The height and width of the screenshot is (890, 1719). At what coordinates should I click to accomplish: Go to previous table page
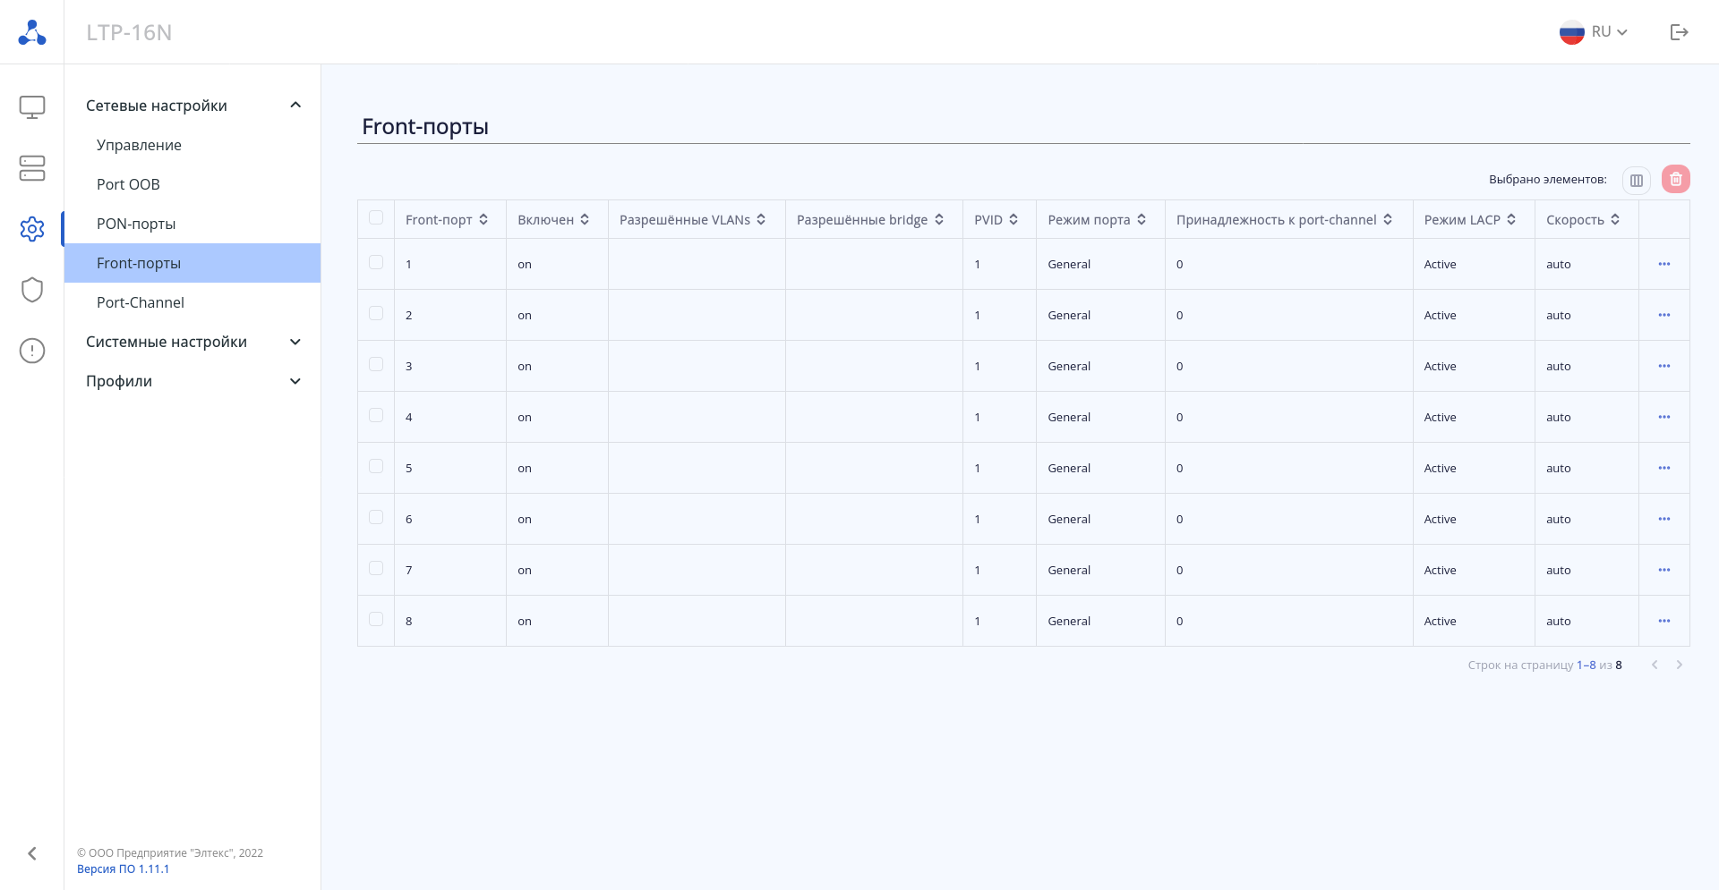click(1655, 665)
